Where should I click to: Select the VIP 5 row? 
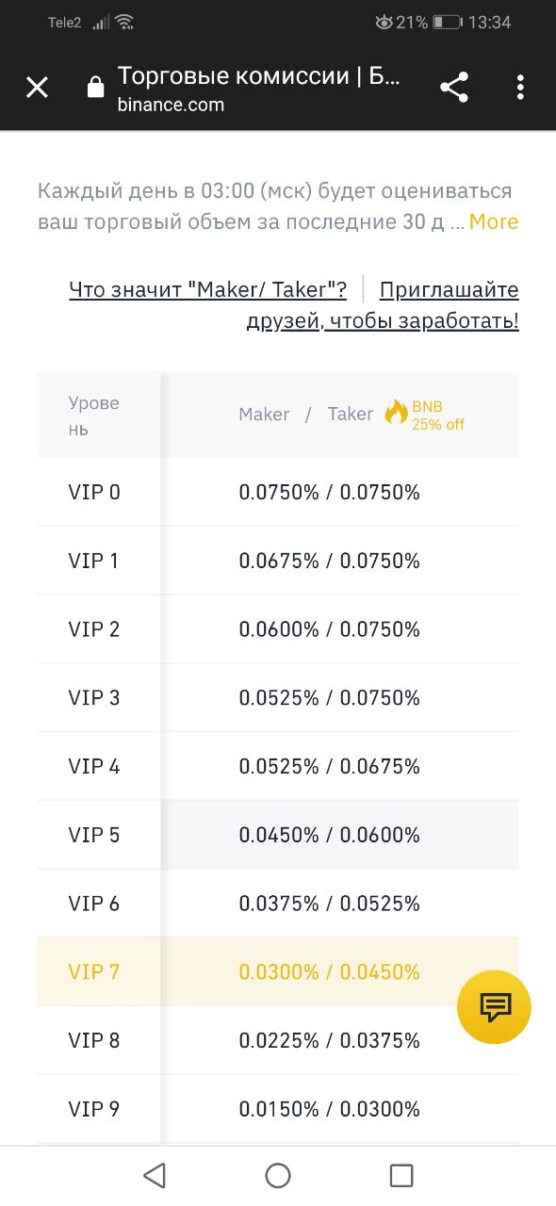278,835
